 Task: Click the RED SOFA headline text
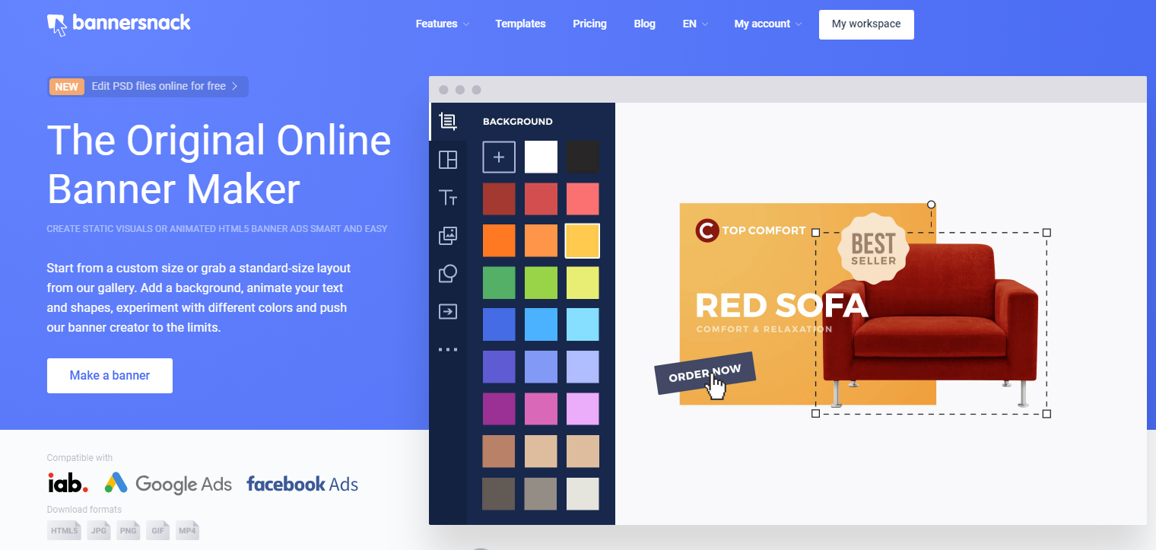pyautogui.click(x=781, y=306)
